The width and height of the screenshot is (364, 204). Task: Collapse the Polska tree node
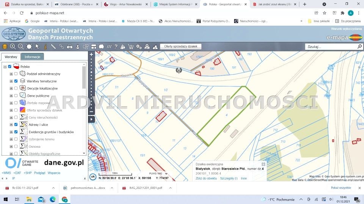[x=5, y=66]
